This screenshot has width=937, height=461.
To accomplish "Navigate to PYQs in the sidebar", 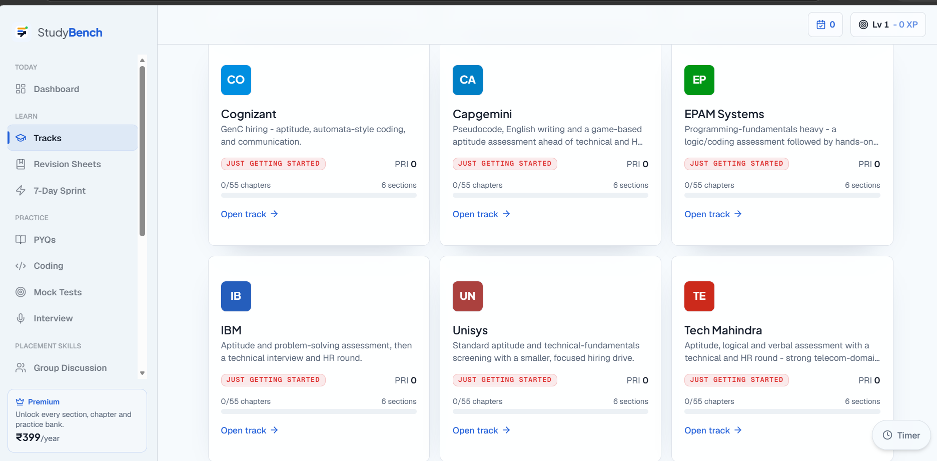I will (x=73, y=240).
